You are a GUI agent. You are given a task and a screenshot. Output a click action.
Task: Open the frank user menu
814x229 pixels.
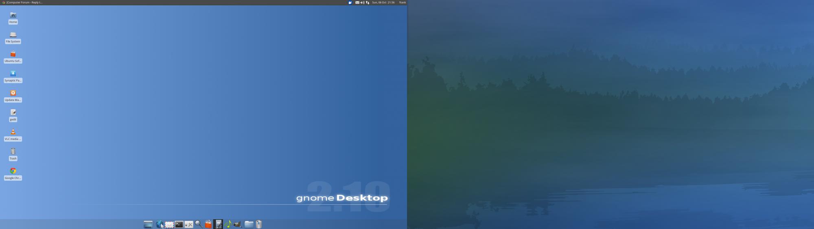coord(402,2)
